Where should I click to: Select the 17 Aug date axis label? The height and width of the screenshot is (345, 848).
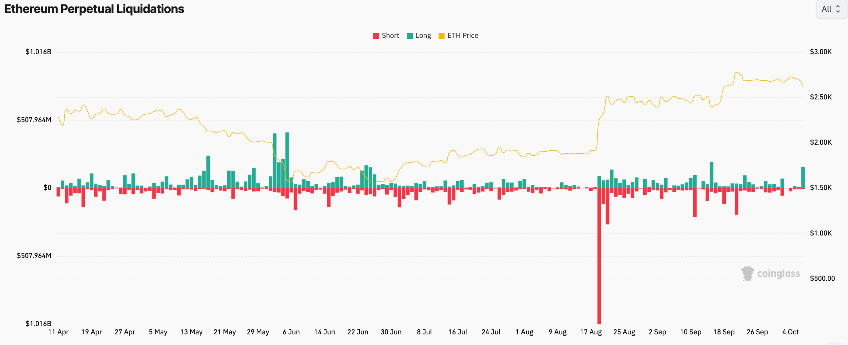click(x=591, y=332)
